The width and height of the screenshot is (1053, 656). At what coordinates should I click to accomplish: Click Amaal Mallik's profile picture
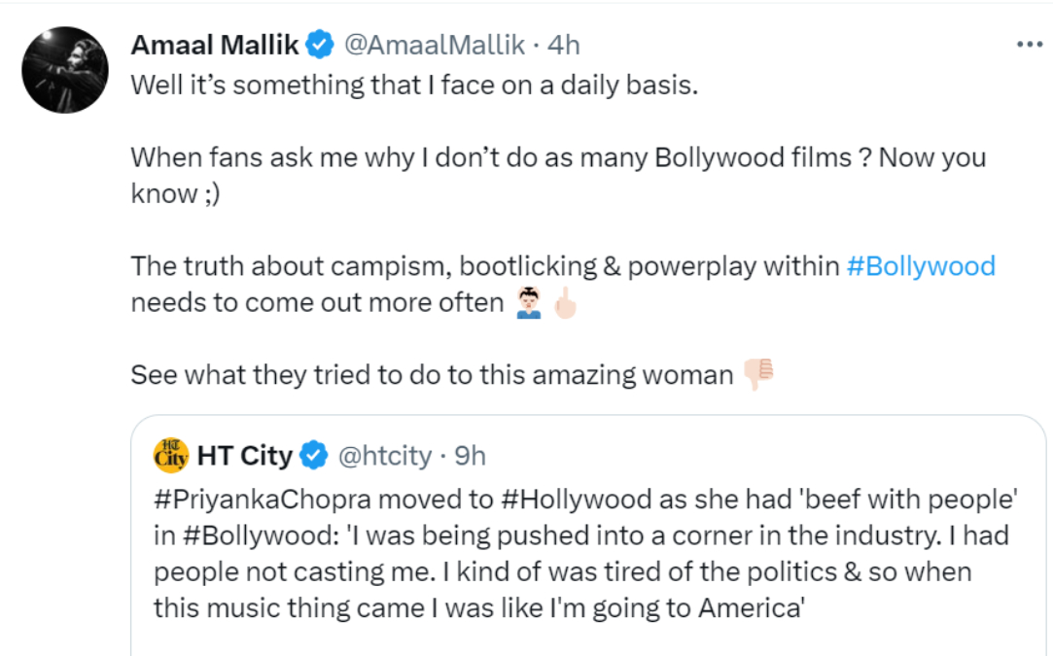pos(65,70)
